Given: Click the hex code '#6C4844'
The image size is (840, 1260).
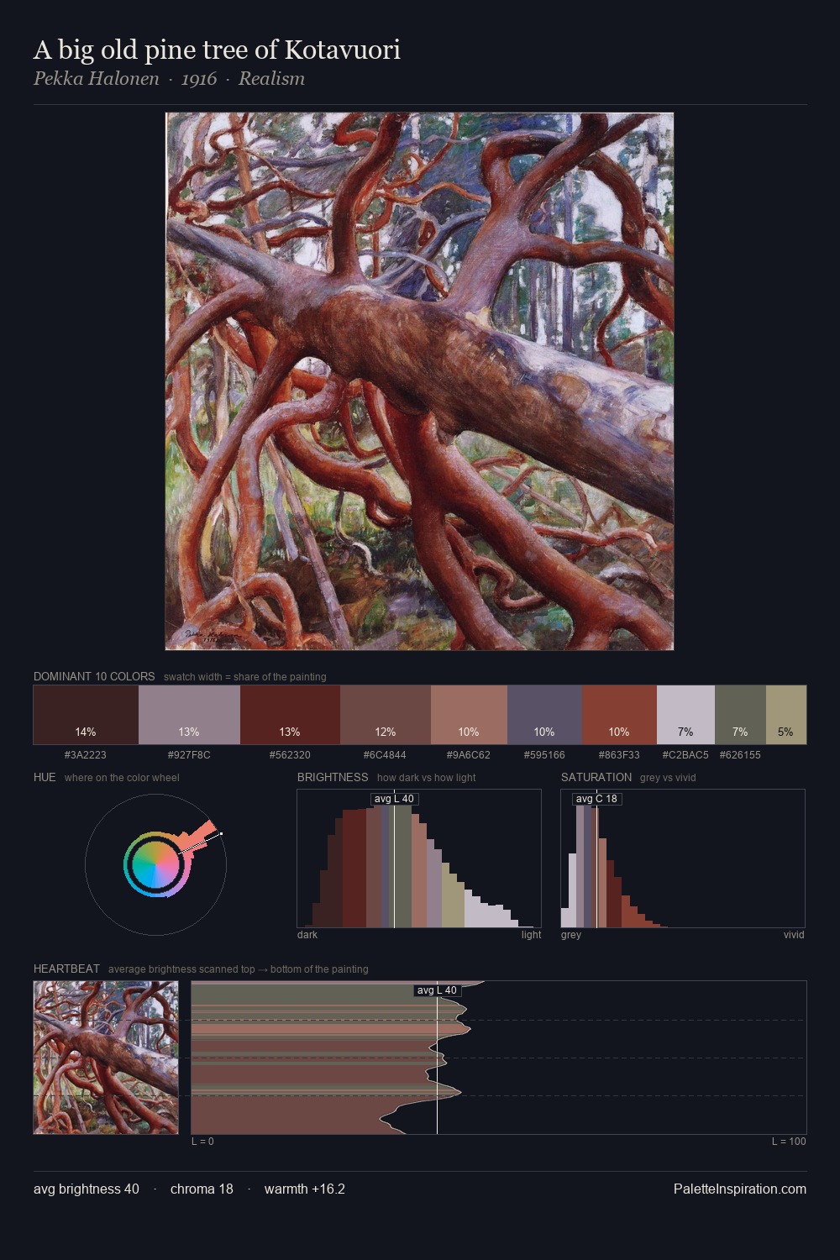Looking at the screenshot, I should click(385, 755).
